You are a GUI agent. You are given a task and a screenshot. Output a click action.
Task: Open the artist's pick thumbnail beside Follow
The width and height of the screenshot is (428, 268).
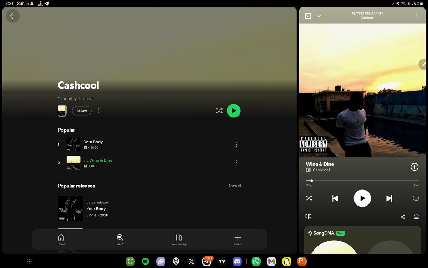(62, 111)
